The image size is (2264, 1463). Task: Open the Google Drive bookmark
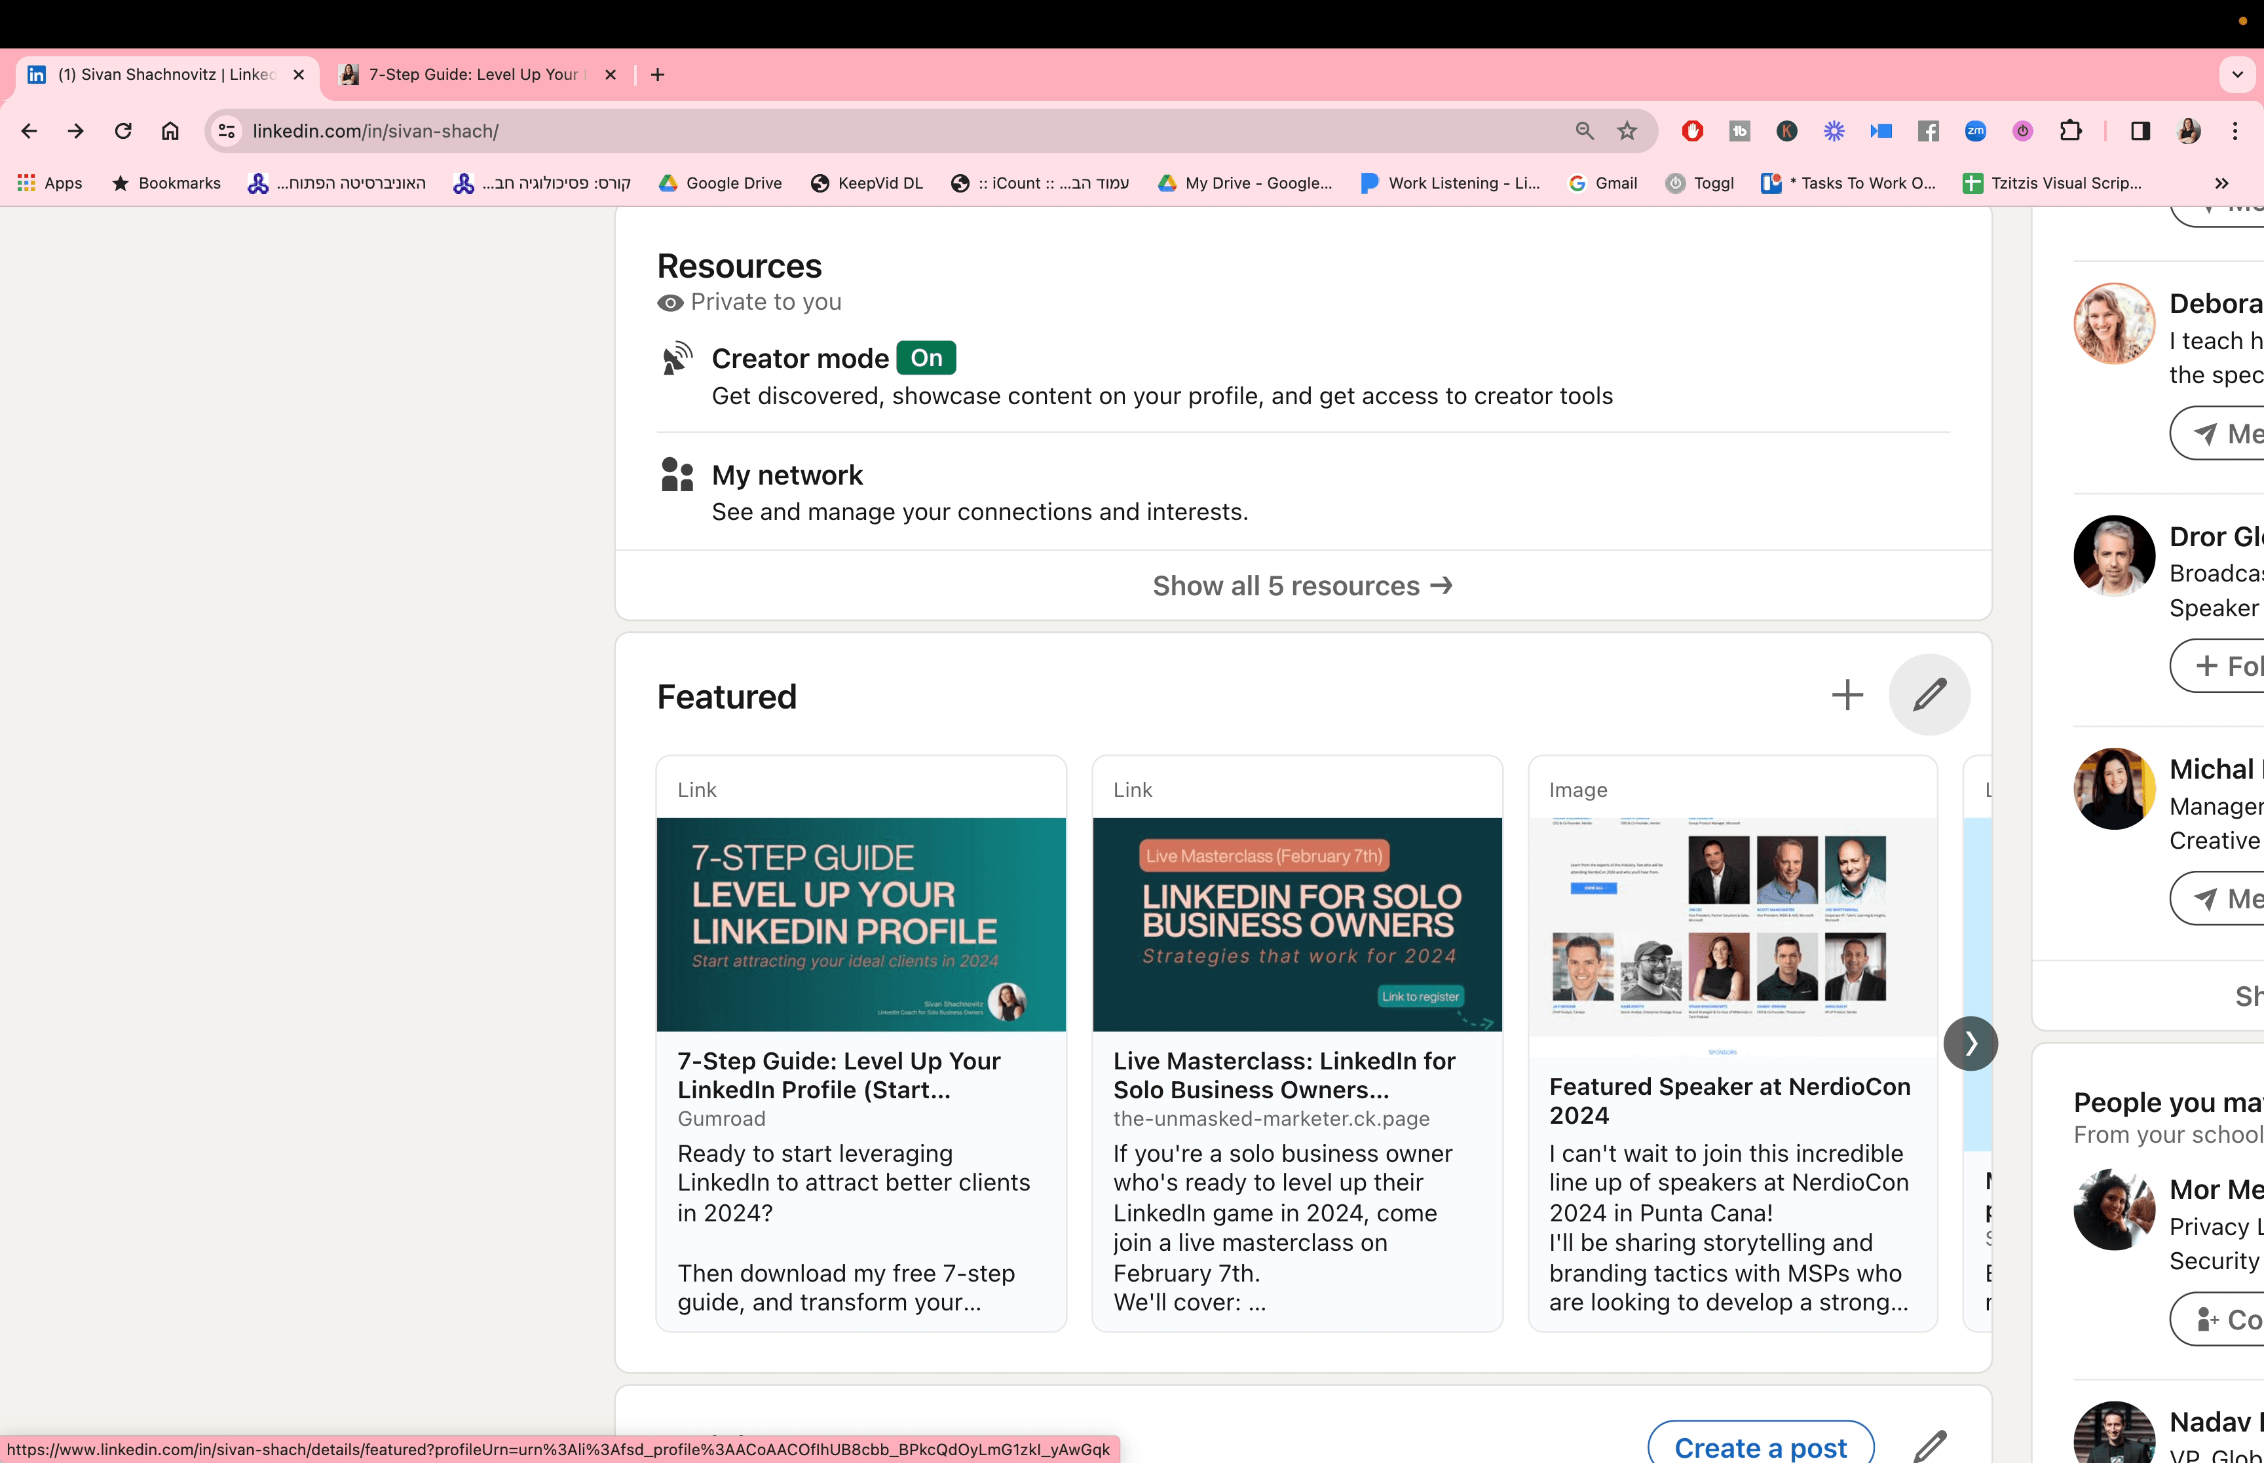click(721, 183)
